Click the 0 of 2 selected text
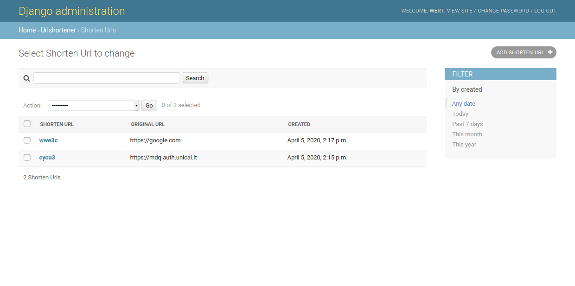 click(181, 105)
